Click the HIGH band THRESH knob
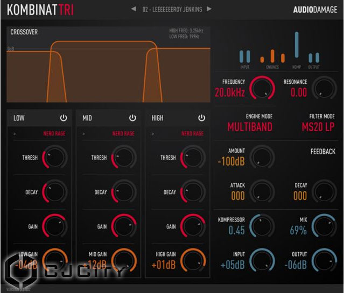The image size is (344, 293). pos(193,157)
